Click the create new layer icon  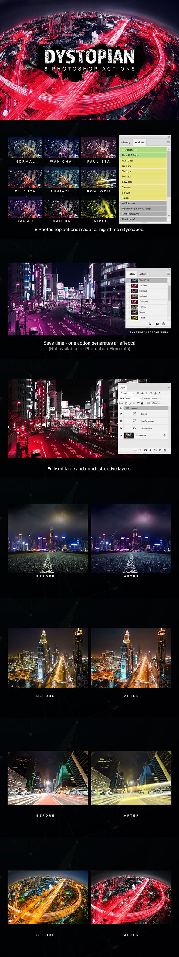tap(160, 450)
